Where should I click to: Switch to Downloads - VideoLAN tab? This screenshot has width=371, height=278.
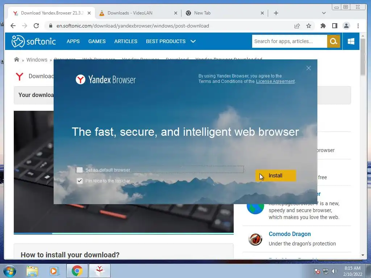pos(138,13)
